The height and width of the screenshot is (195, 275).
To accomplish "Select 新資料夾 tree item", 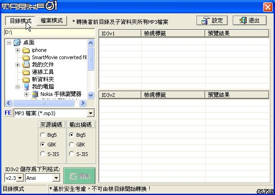I will (43, 79).
